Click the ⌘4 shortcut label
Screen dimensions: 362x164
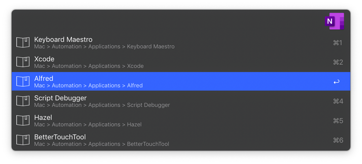[338, 101]
